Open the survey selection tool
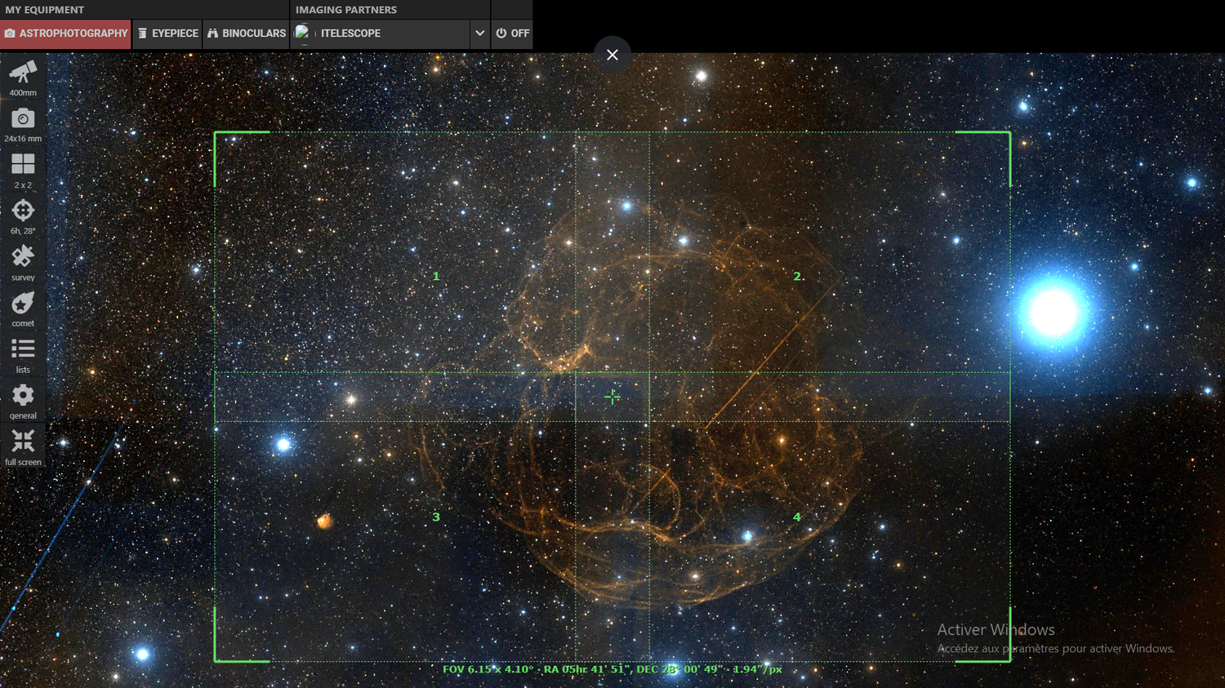The width and height of the screenshot is (1225, 688). tap(23, 262)
